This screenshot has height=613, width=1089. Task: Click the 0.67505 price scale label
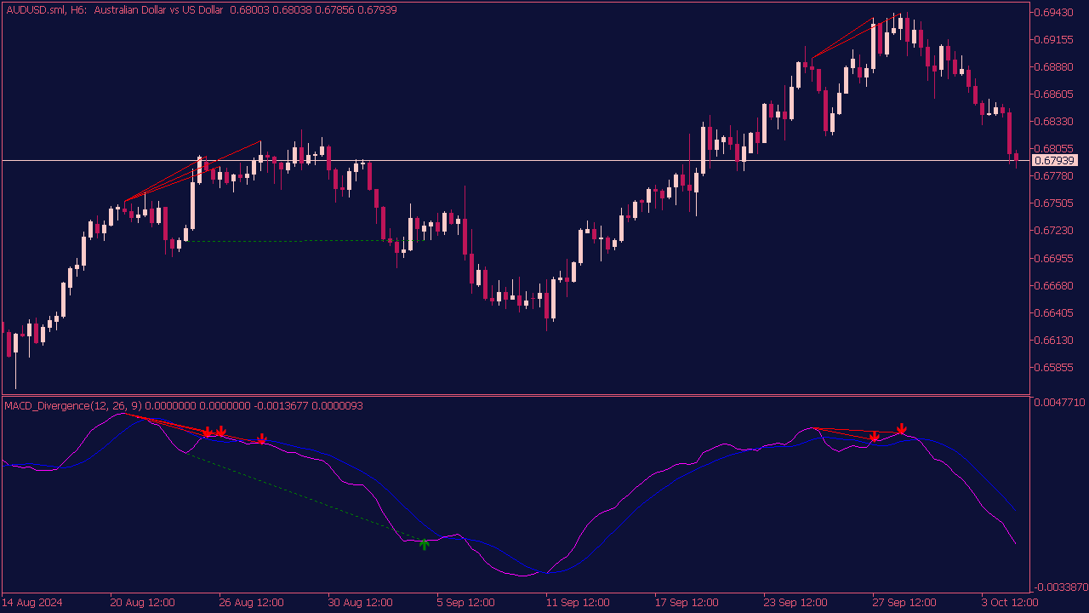[1055, 203]
